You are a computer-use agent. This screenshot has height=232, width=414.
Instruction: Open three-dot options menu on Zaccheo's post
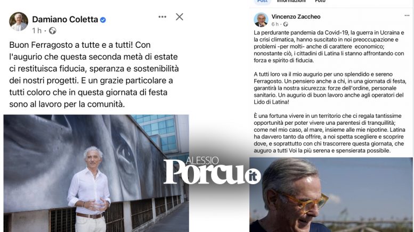tap(407, 15)
